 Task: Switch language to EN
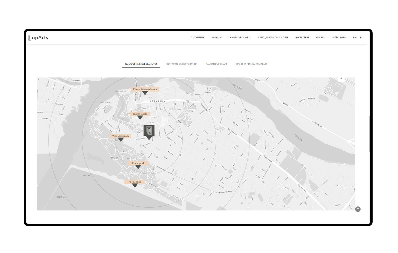pyautogui.click(x=355, y=38)
